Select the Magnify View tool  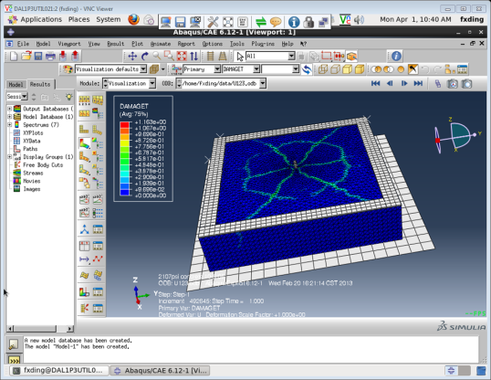click(157, 56)
